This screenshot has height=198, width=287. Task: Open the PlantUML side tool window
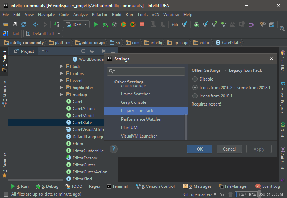click(x=283, y=62)
